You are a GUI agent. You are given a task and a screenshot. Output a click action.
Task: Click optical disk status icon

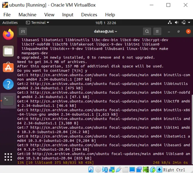point(98,170)
